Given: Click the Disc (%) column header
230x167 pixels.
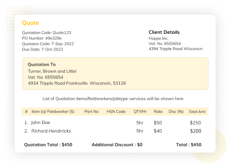Looking at the screenshot, I should point(176,112).
